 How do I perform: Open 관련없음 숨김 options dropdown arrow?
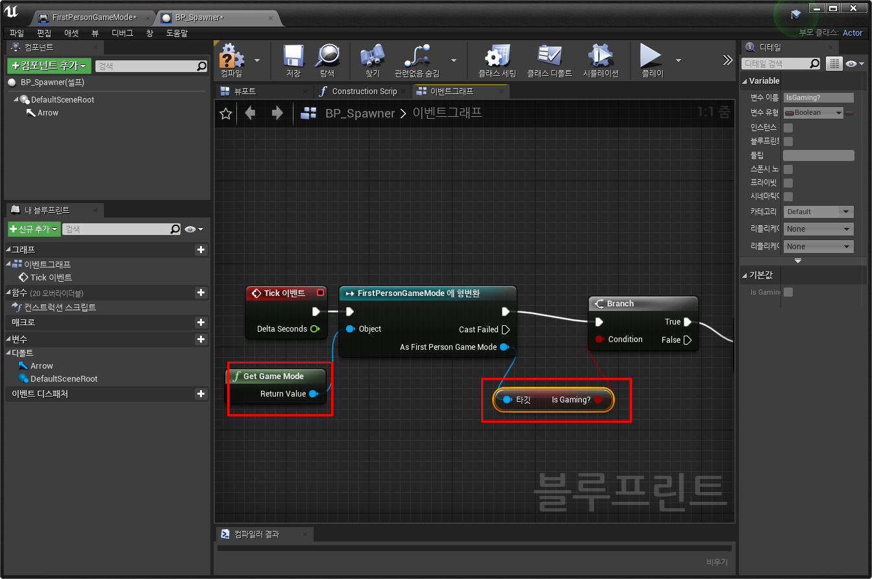click(453, 60)
